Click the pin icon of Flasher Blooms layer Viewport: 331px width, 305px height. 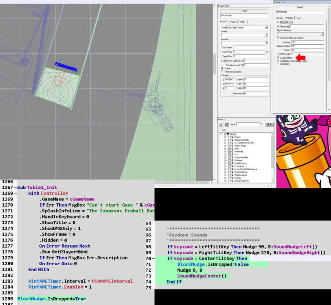pos(232,172)
